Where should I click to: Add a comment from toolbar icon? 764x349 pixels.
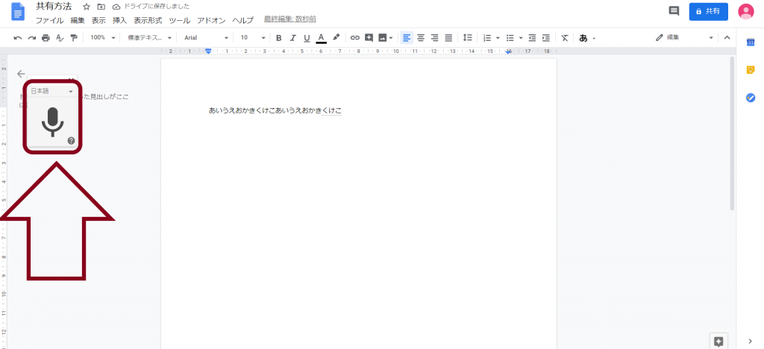(369, 37)
